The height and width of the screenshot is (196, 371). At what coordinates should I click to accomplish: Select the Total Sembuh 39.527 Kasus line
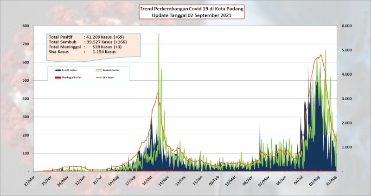[88, 42]
